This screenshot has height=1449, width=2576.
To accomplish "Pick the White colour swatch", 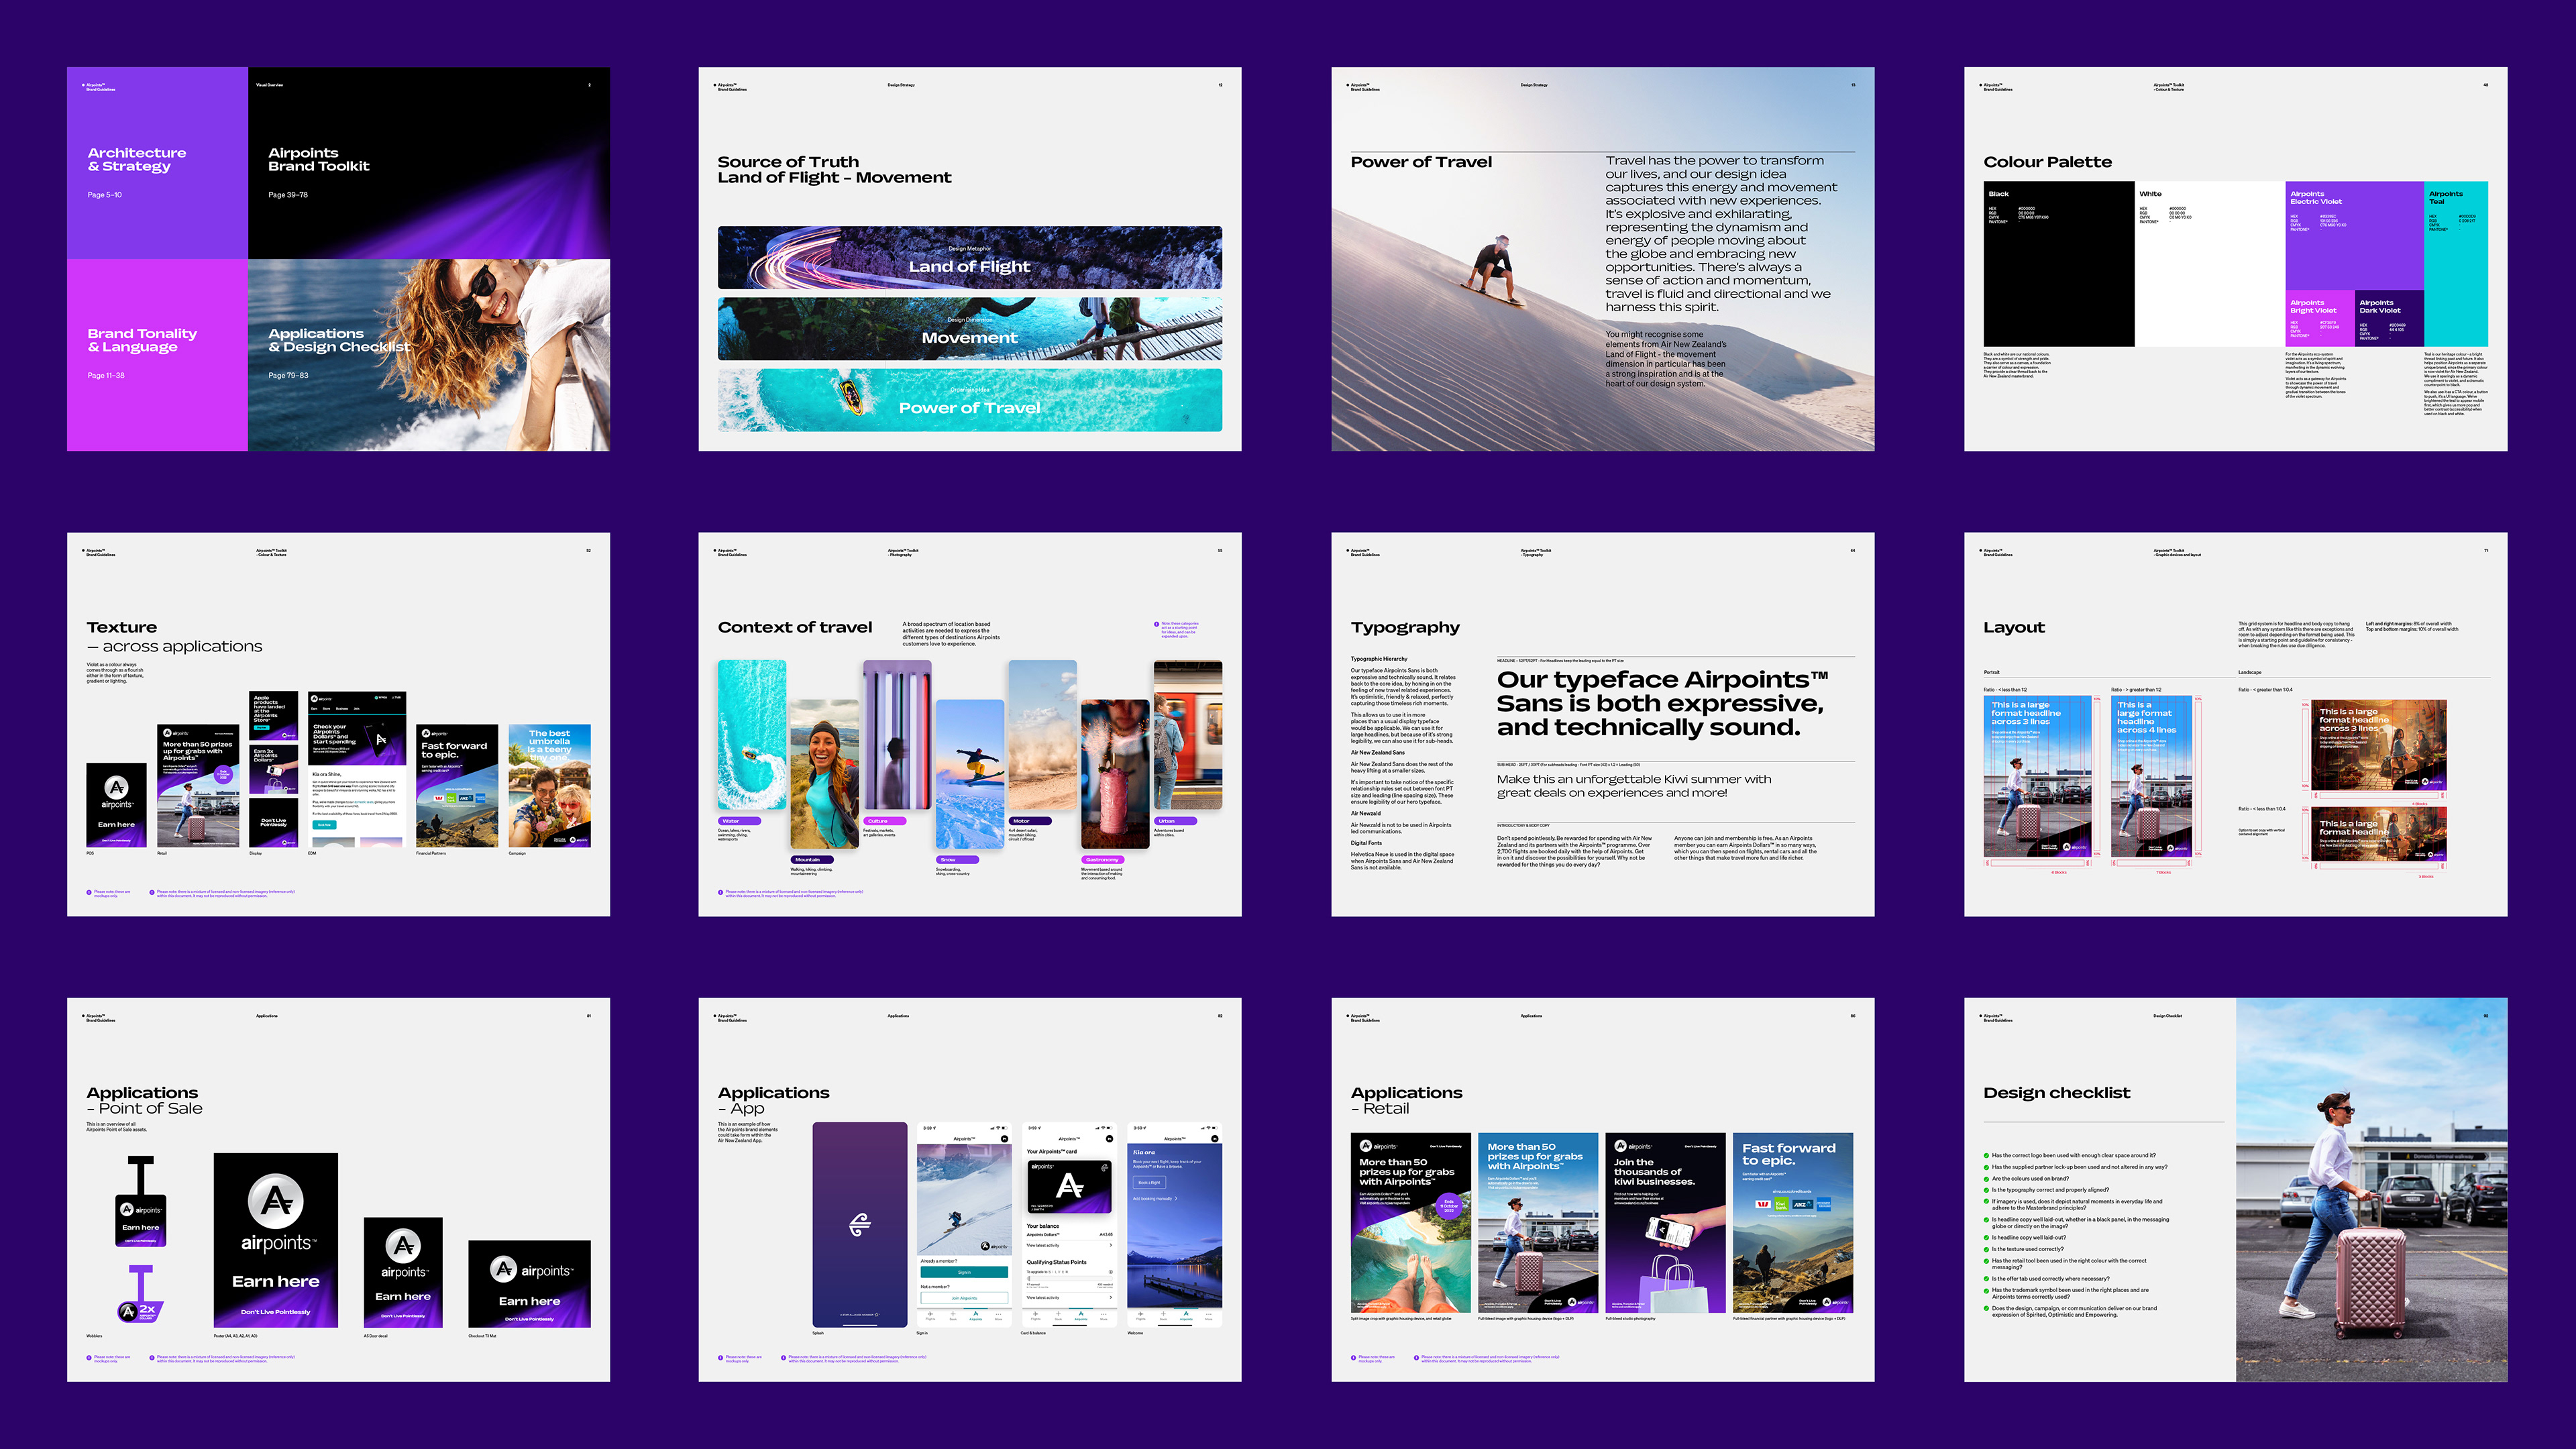I will coord(2209,264).
